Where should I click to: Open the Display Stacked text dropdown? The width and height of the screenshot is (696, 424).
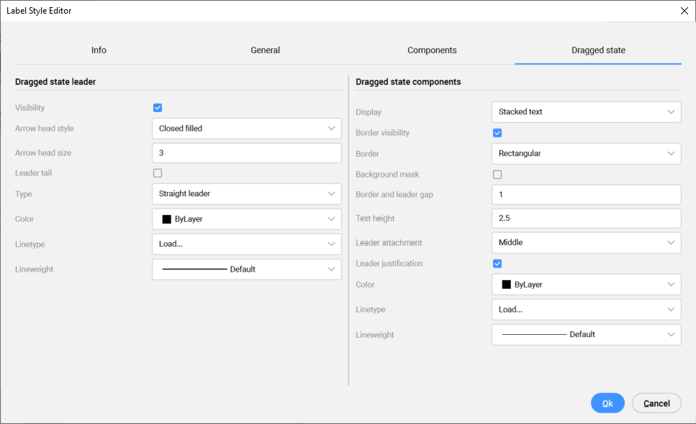(x=586, y=112)
